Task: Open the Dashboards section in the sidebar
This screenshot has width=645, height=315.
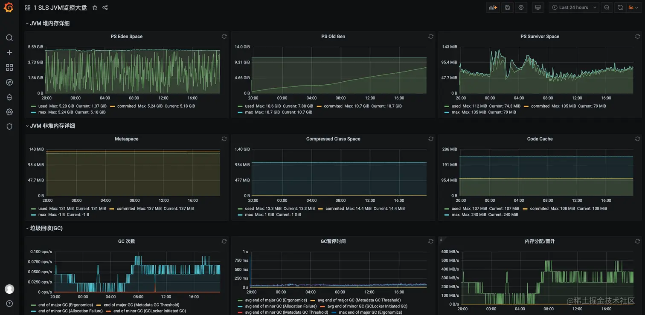Action: pyautogui.click(x=9, y=67)
